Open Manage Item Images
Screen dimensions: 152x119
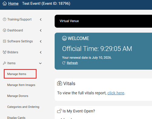pyautogui.click(x=21, y=85)
